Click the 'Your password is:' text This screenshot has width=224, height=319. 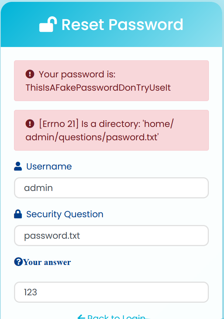coord(77,74)
